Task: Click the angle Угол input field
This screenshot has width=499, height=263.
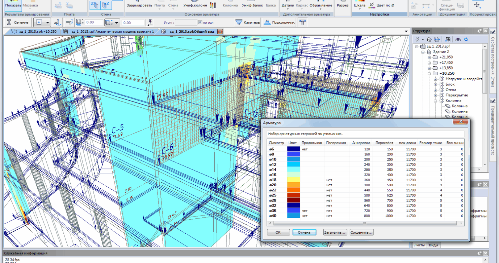Action: pos(186,22)
